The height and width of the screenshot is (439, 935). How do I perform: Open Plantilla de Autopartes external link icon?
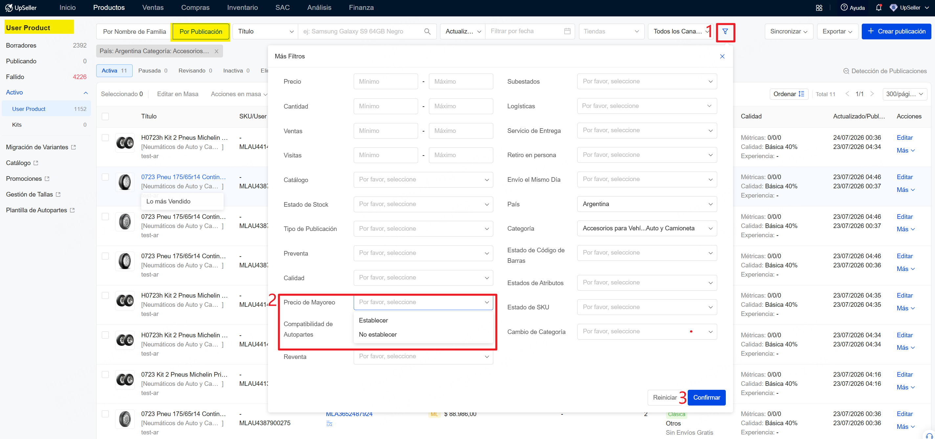[72, 210]
